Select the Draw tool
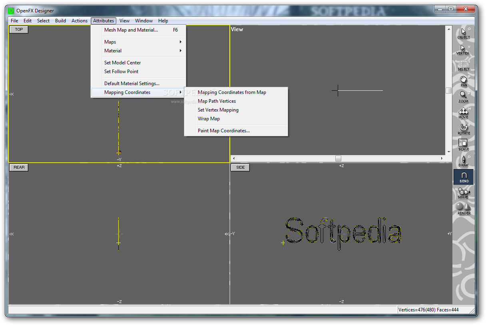The width and height of the screenshot is (486, 325). click(464, 161)
